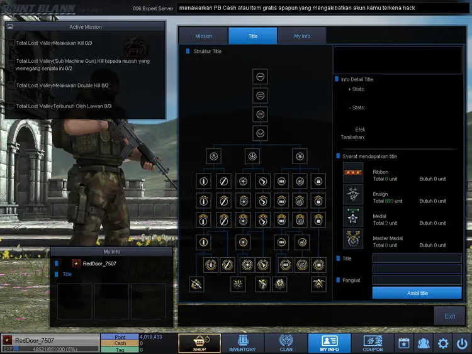Screen dimensions: 472x354
Task: Select the plain three-bar magazine title icon
Action: pyautogui.click(x=281, y=181)
